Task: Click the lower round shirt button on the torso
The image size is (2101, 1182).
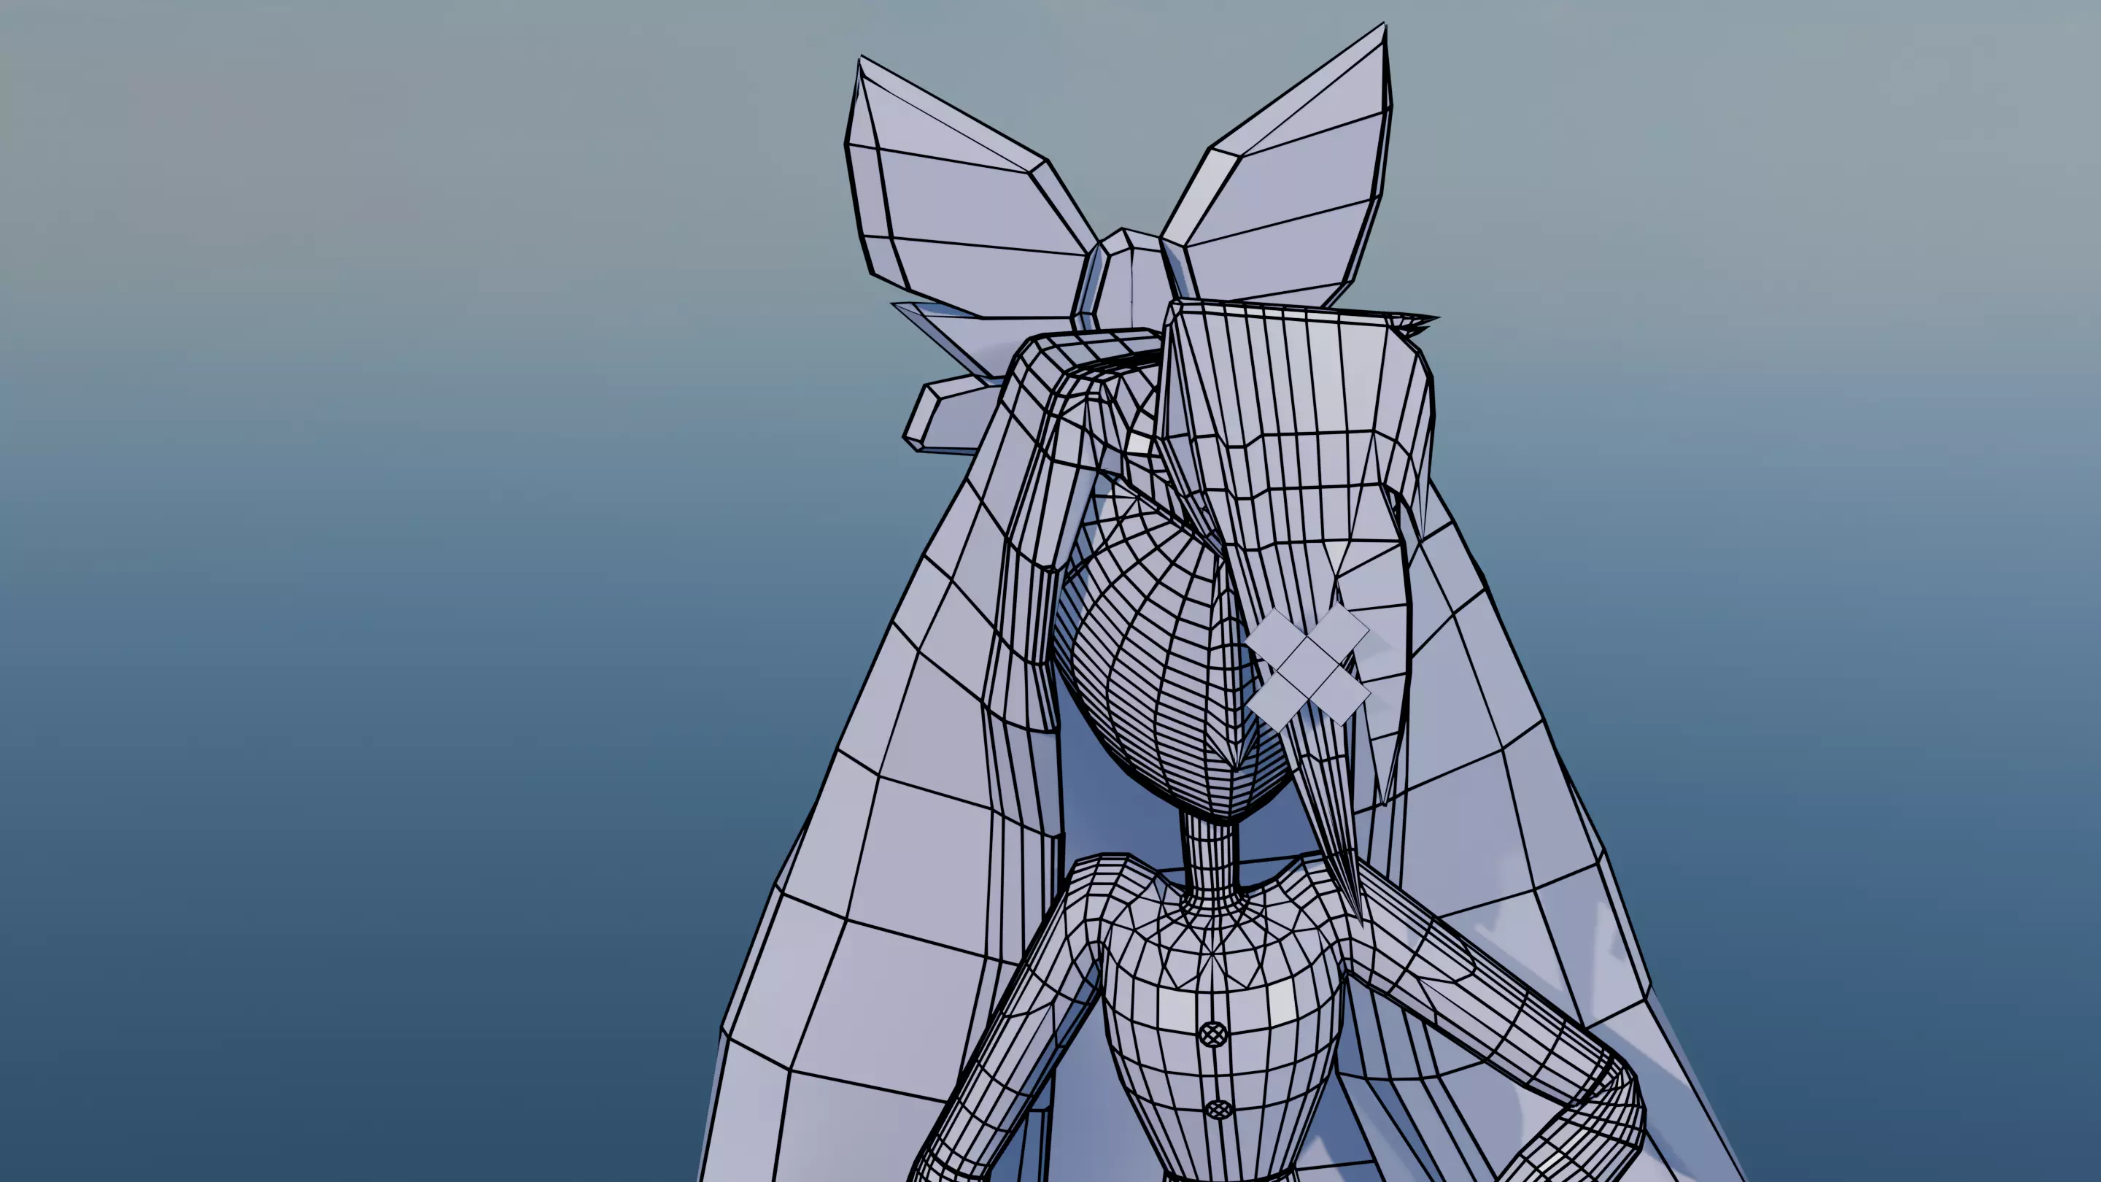Action: (x=1218, y=1108)
